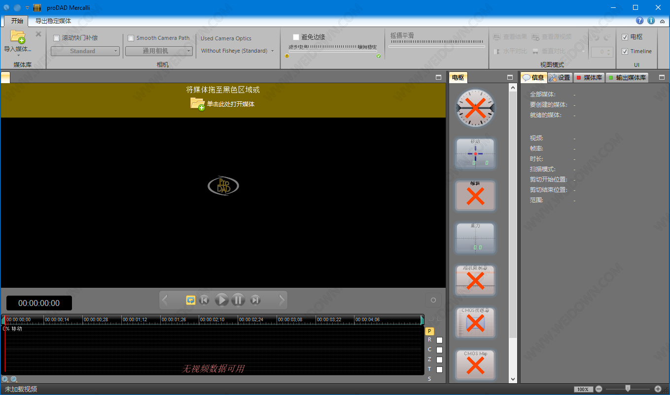This screenshot has height=395, width=670.
Task: Click the 查看源视频 view source button
Action: click(552, 37)
